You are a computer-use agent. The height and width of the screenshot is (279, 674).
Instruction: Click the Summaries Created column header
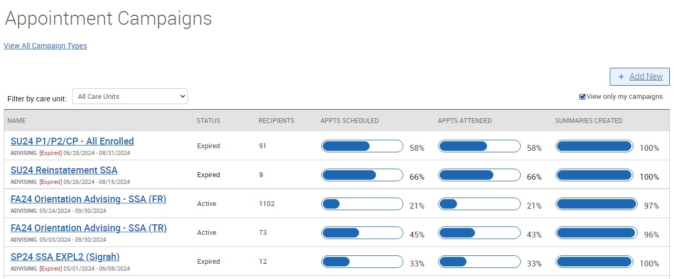tap(588, 121)
